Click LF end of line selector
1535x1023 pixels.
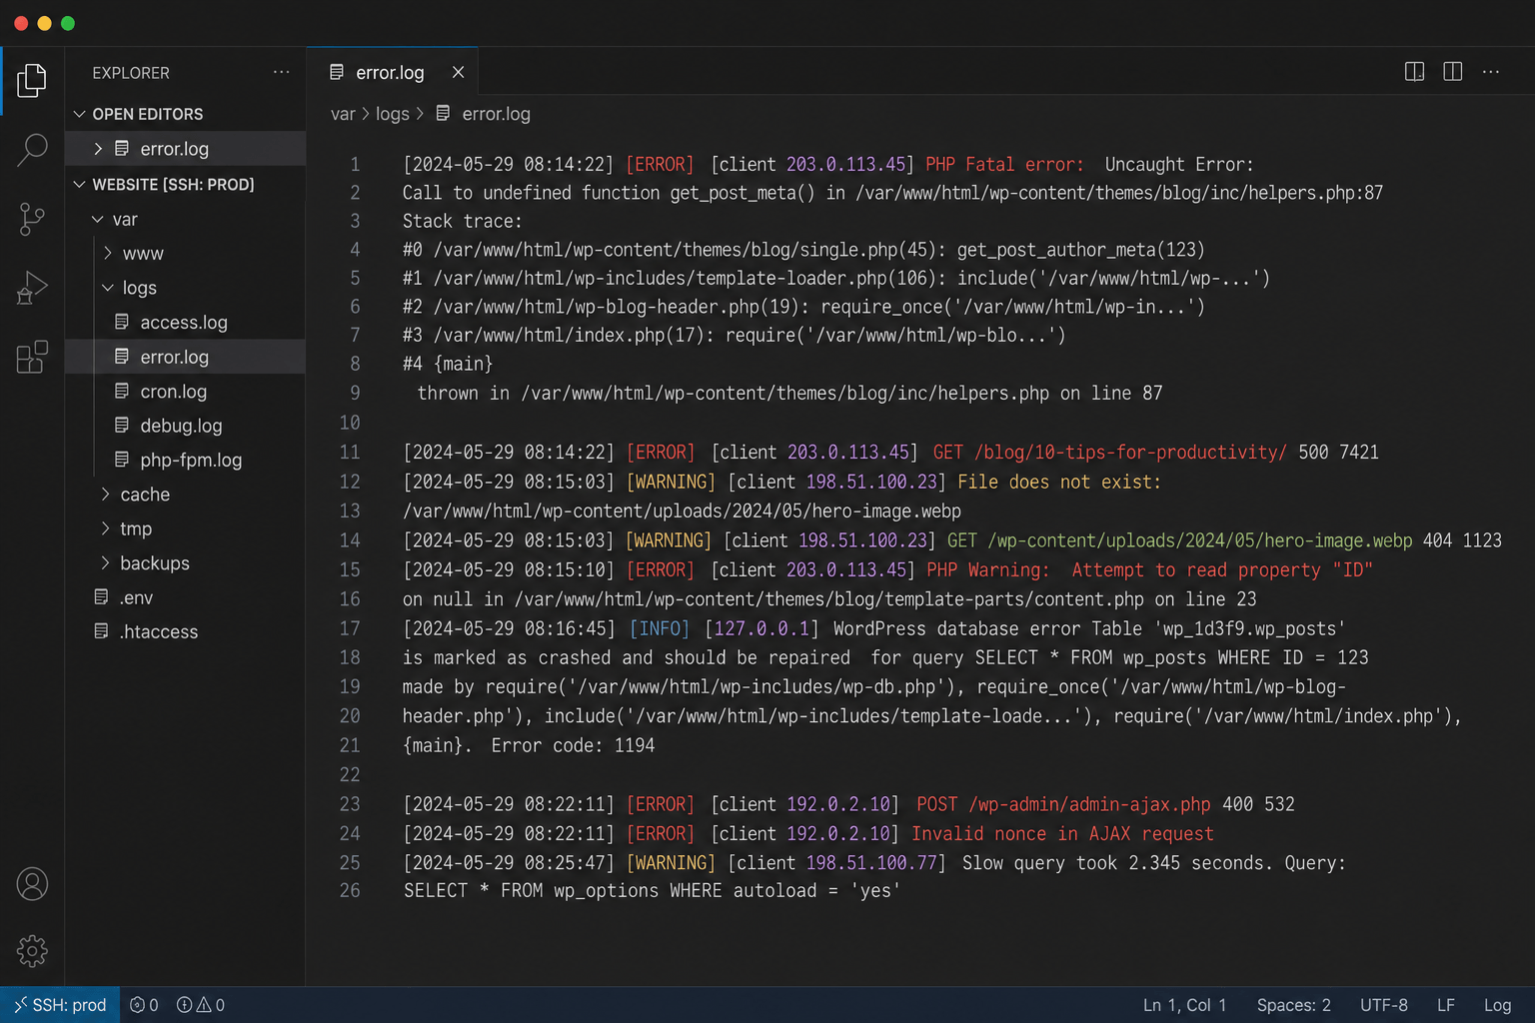click(x=1445, y=1005)
